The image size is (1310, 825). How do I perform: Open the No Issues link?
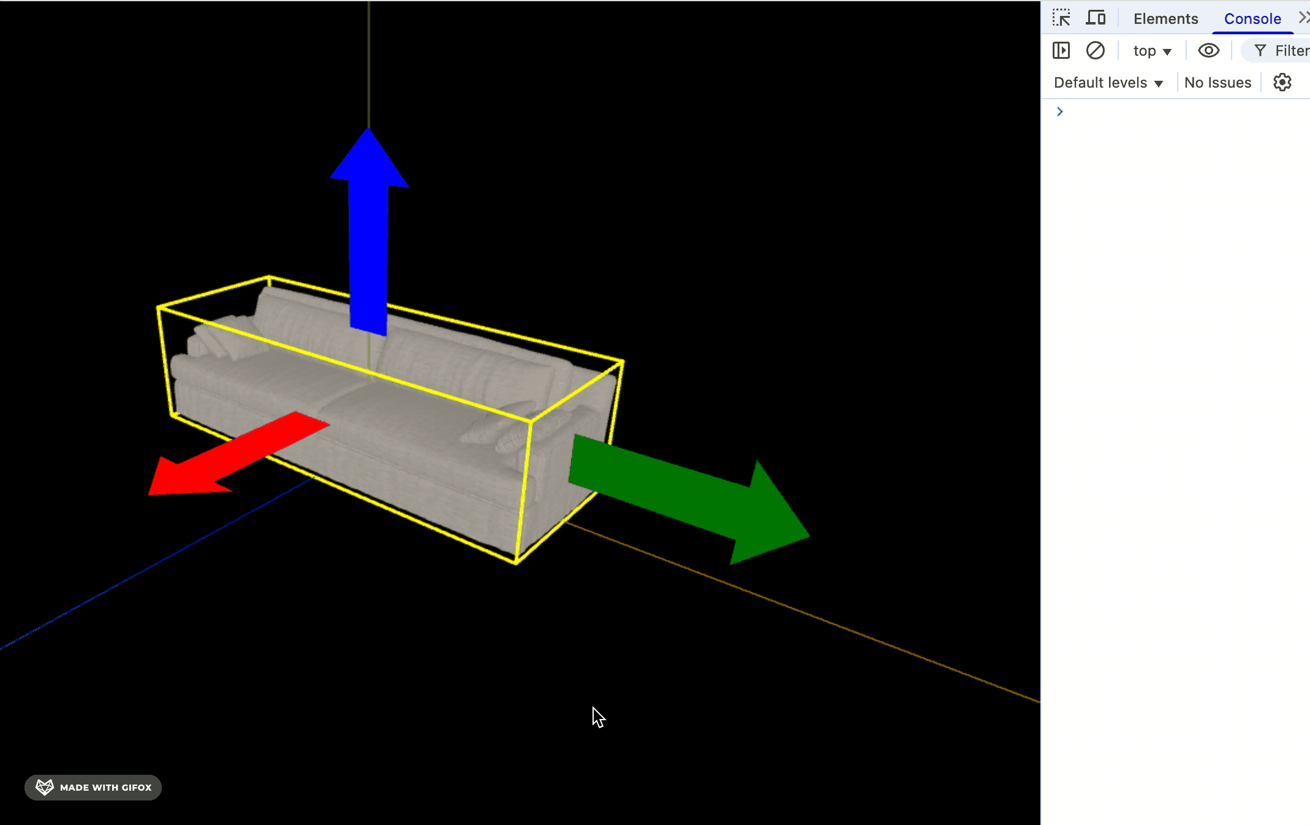pyautogui.click(x=1217, y=83)
